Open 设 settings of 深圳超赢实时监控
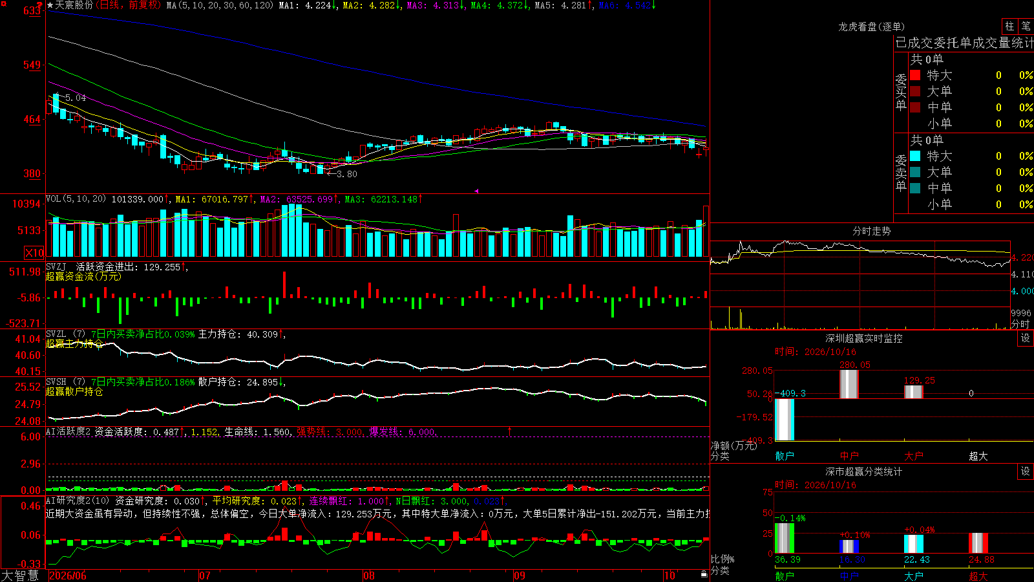The image size is (1034, 582). (x=1026, y=338)
